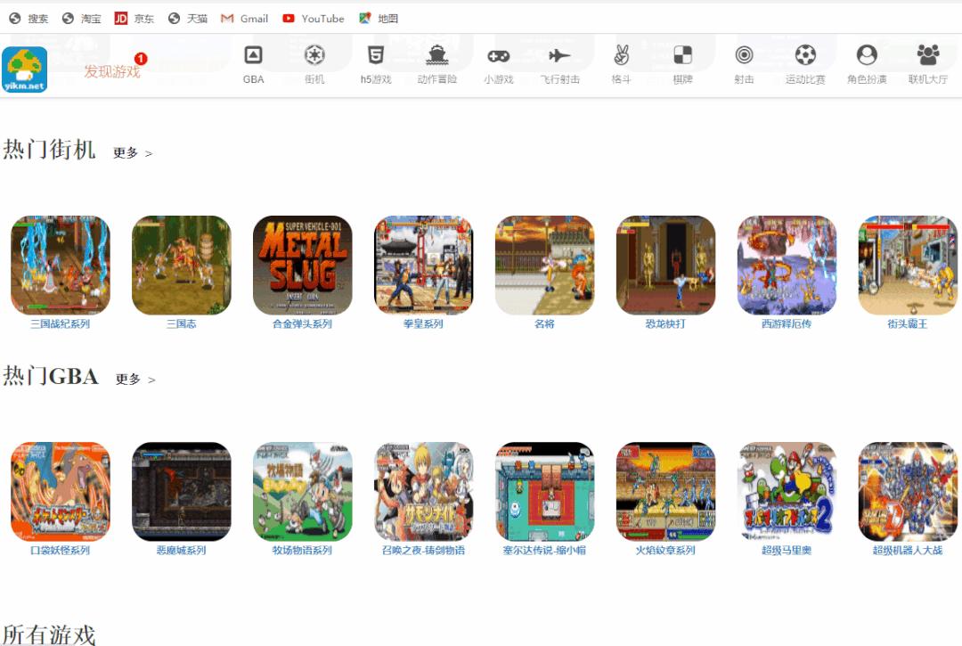962x646 pixels.
Task: Open the 火焰纹章系列 game thumbnail
Action: click(x=665, y=491)
